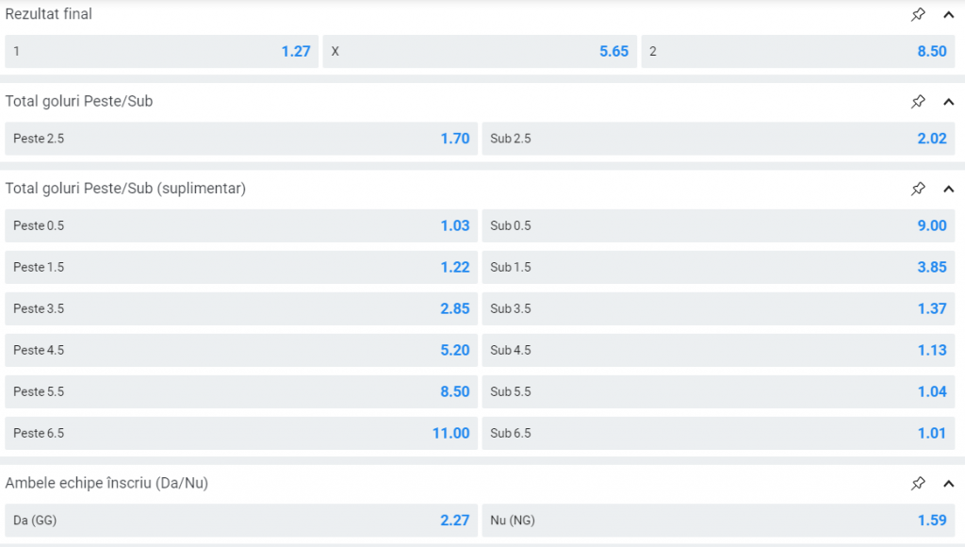Pin the Total goluri Peste/Sub market
965x547 pixels.
[x=918, y=101]
